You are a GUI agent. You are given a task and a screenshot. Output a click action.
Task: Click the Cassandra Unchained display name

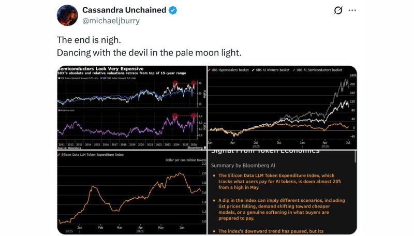click(x=124, y=10)
